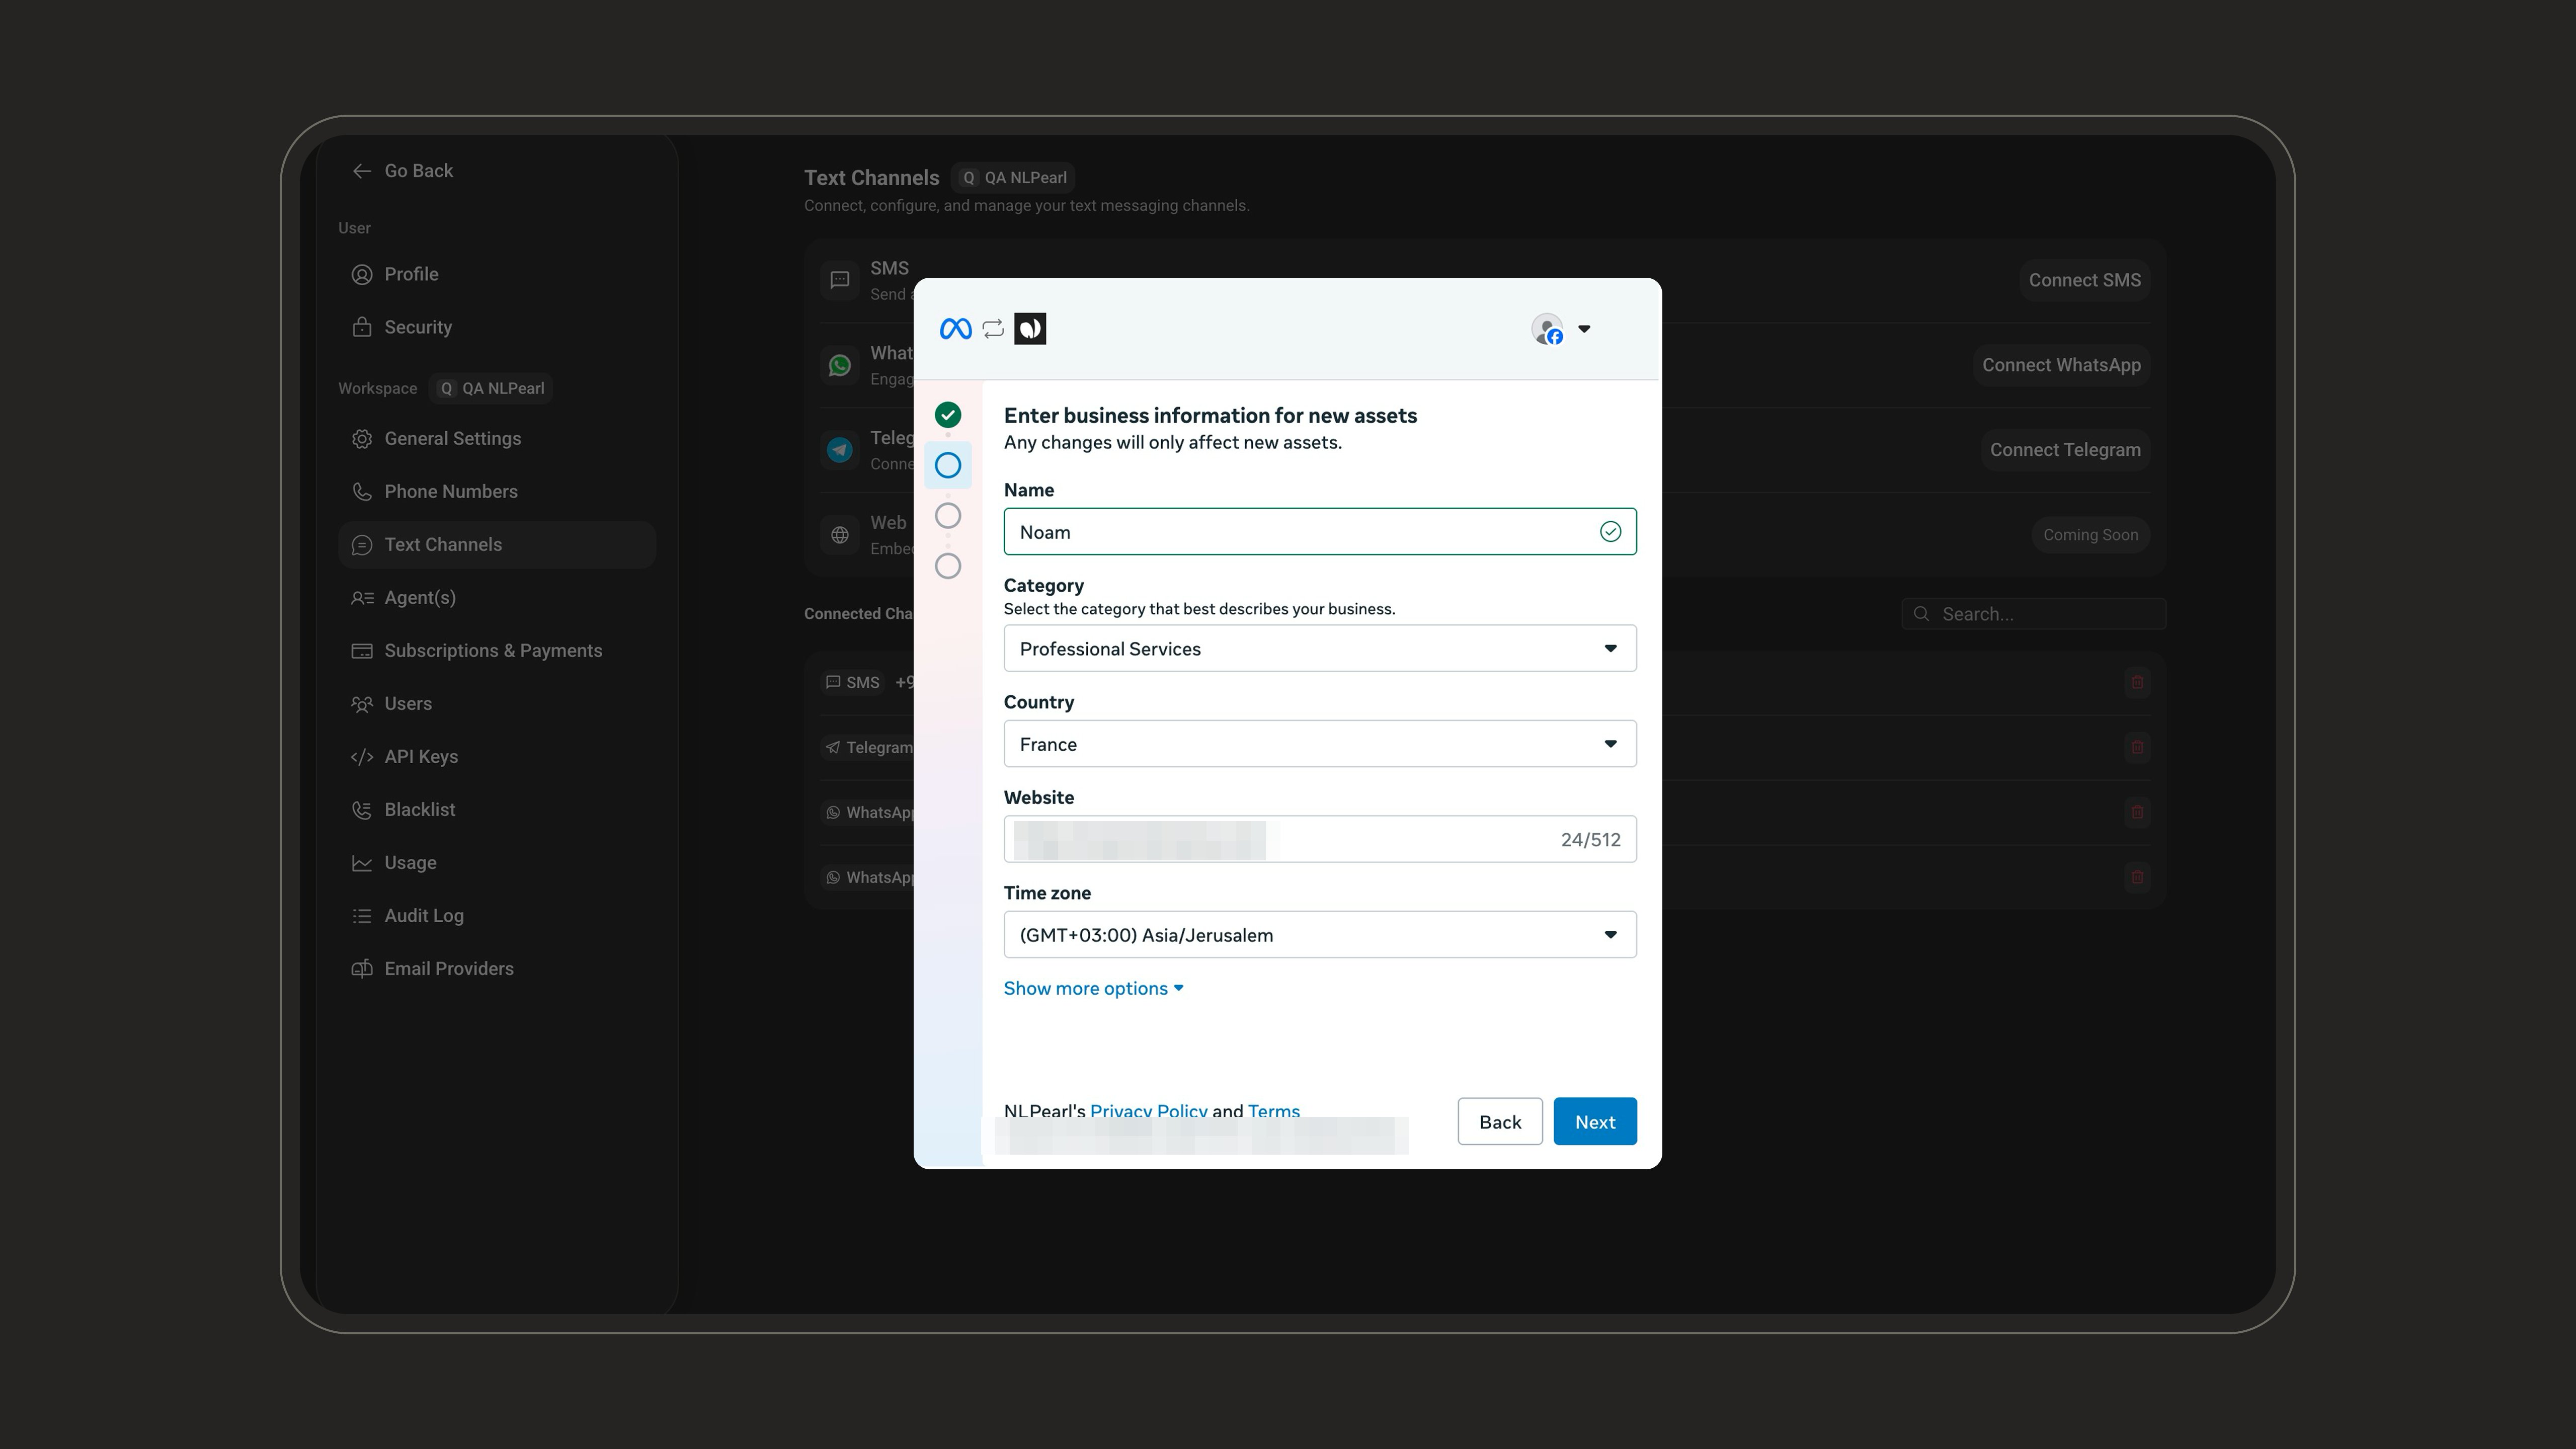
Task: Select the current second step indicator
Action: [948, 465]
